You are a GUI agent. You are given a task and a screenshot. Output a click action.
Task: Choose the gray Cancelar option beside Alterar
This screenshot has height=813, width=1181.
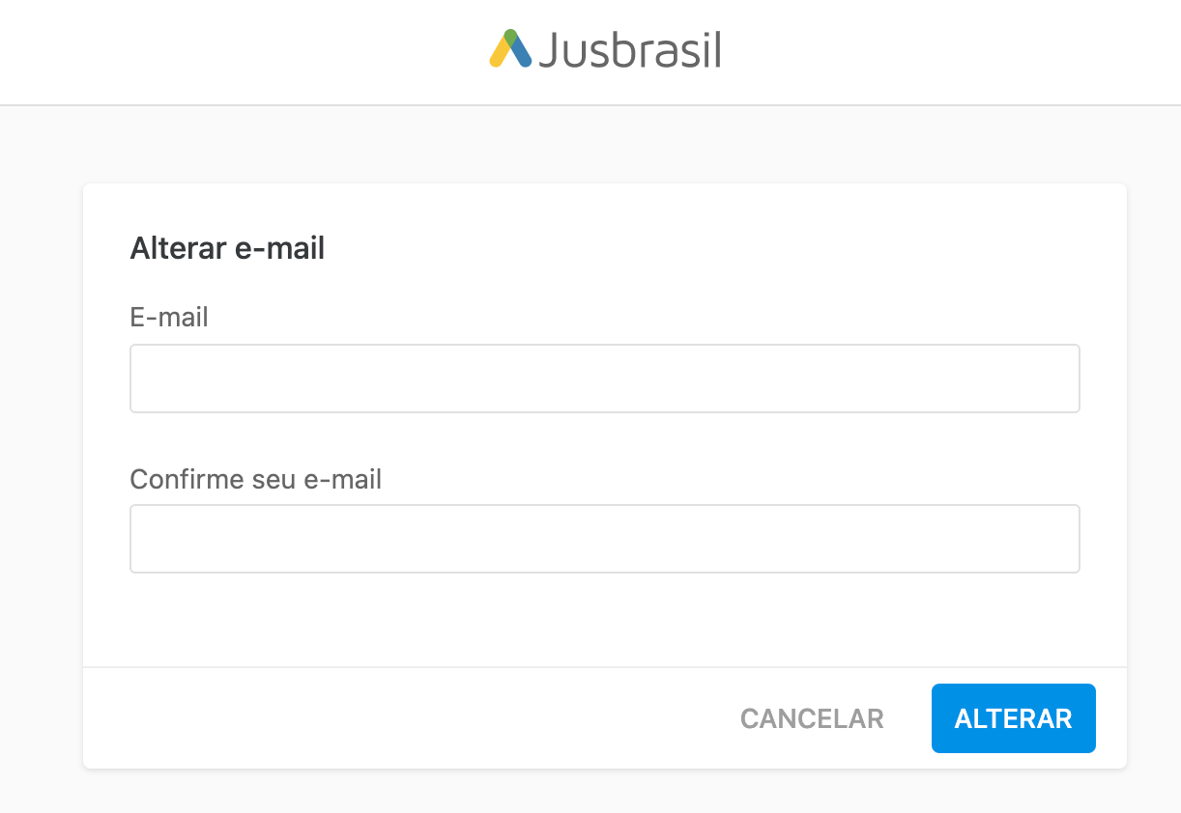[812, 718]
